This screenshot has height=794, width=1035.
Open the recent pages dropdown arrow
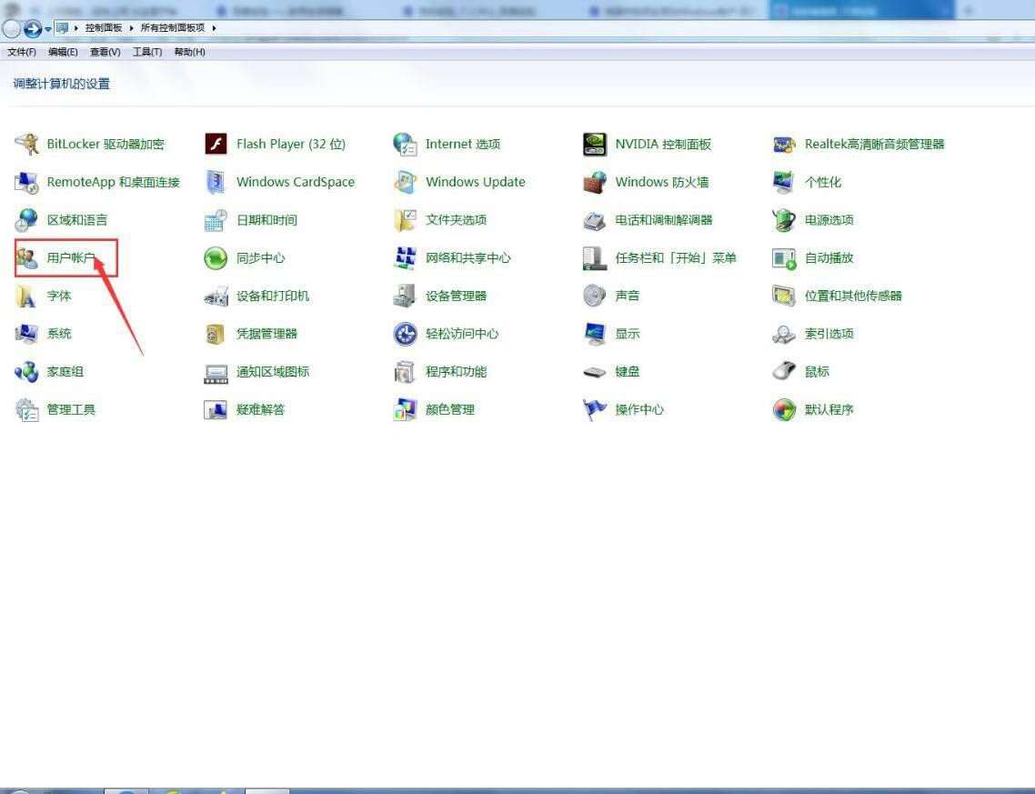[46, 28]
